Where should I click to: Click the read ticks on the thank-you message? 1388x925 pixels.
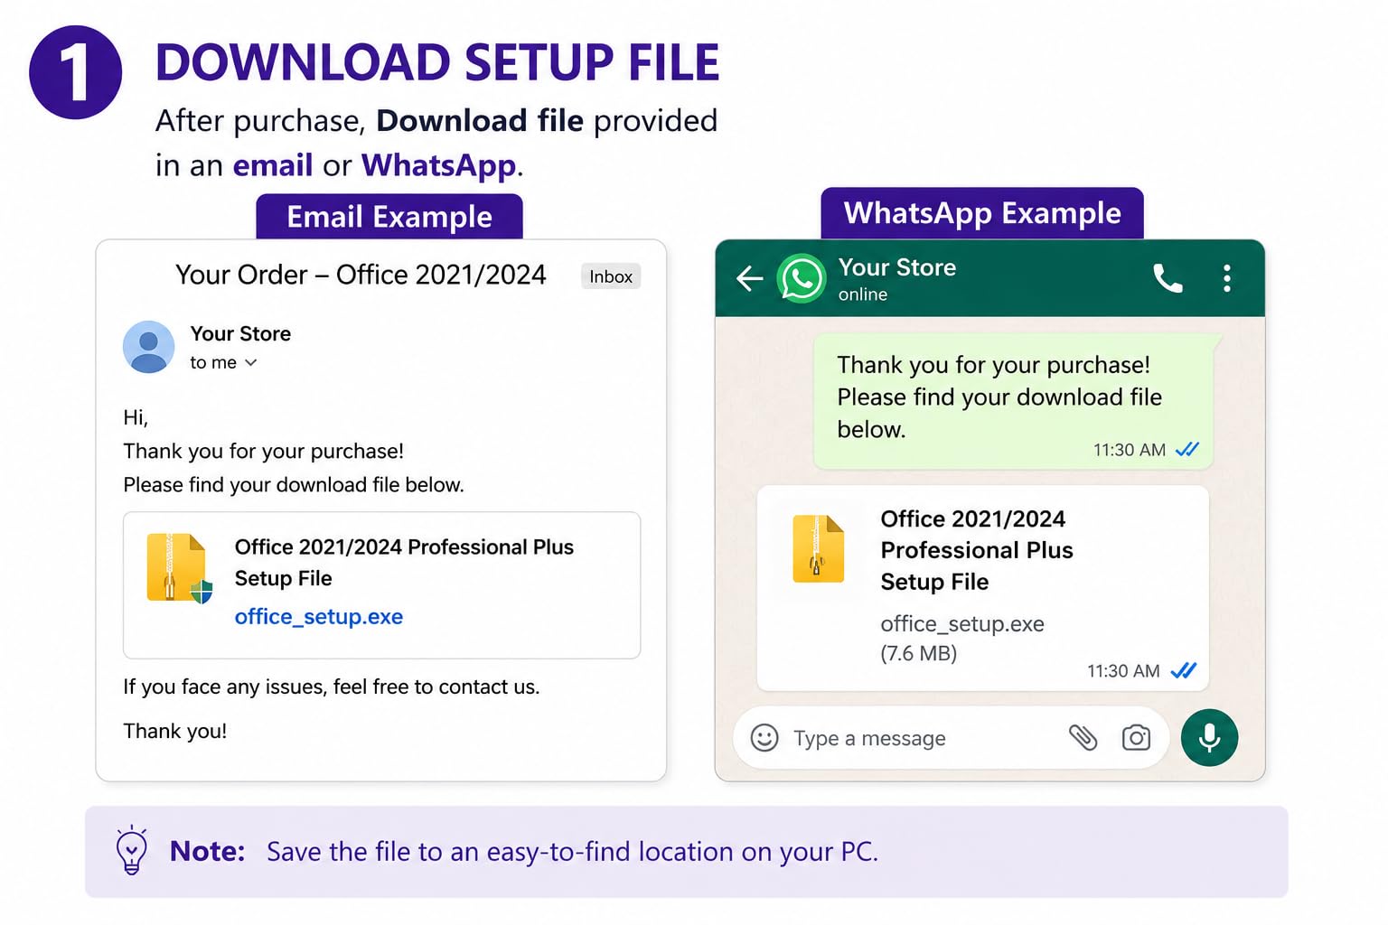[x=1187, y=449]
